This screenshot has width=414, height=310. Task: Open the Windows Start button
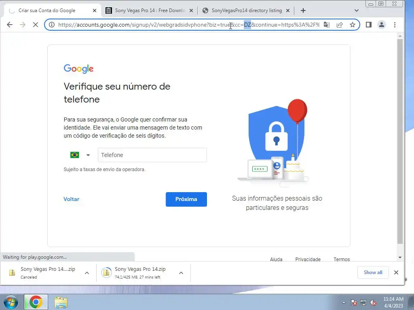11,302
